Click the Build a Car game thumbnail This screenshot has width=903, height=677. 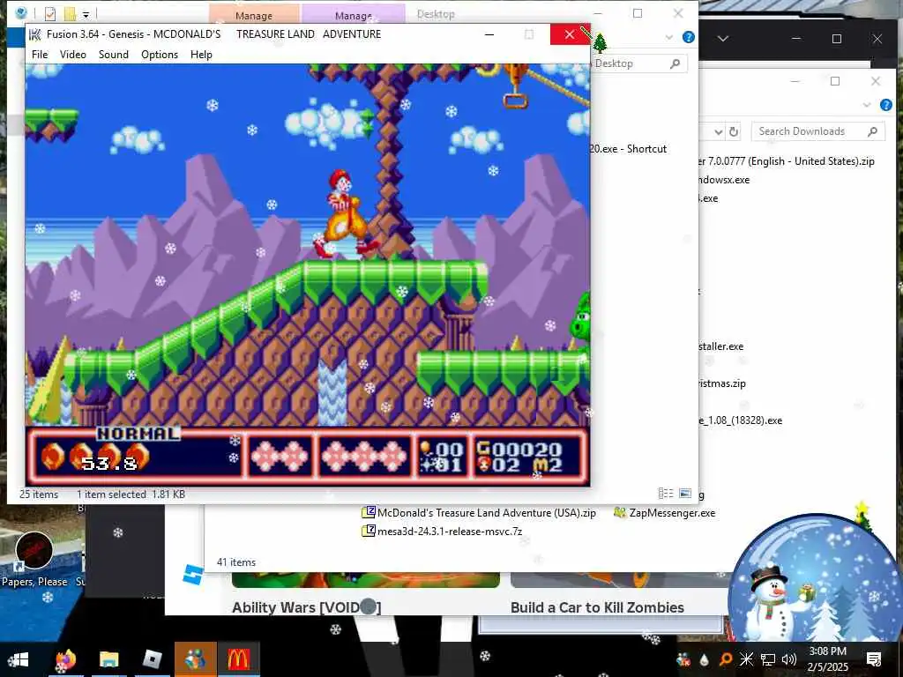pos(619,580)
